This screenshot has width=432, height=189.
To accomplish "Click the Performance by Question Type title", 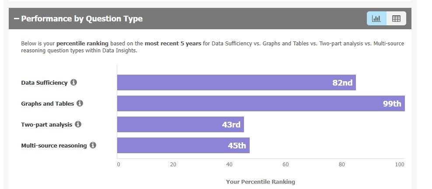I will click(x=82, y=19).
